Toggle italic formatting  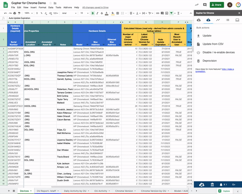[97, 13]
